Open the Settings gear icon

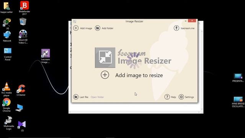(181, 97)
